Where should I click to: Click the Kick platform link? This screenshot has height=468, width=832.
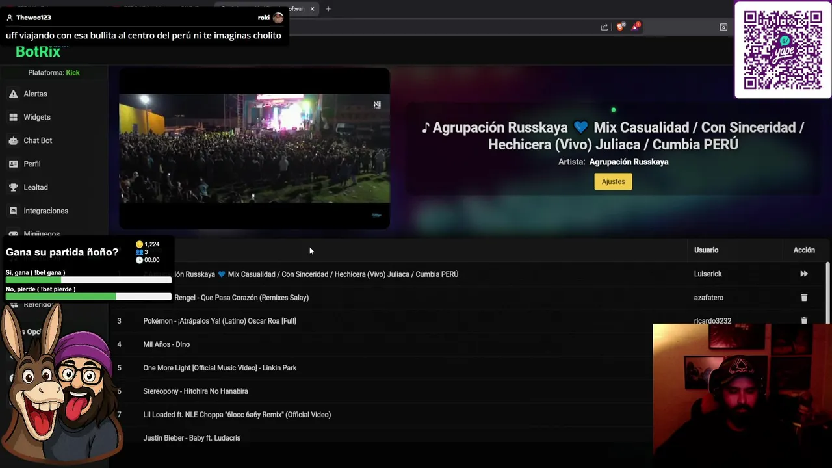pos(73,73)
